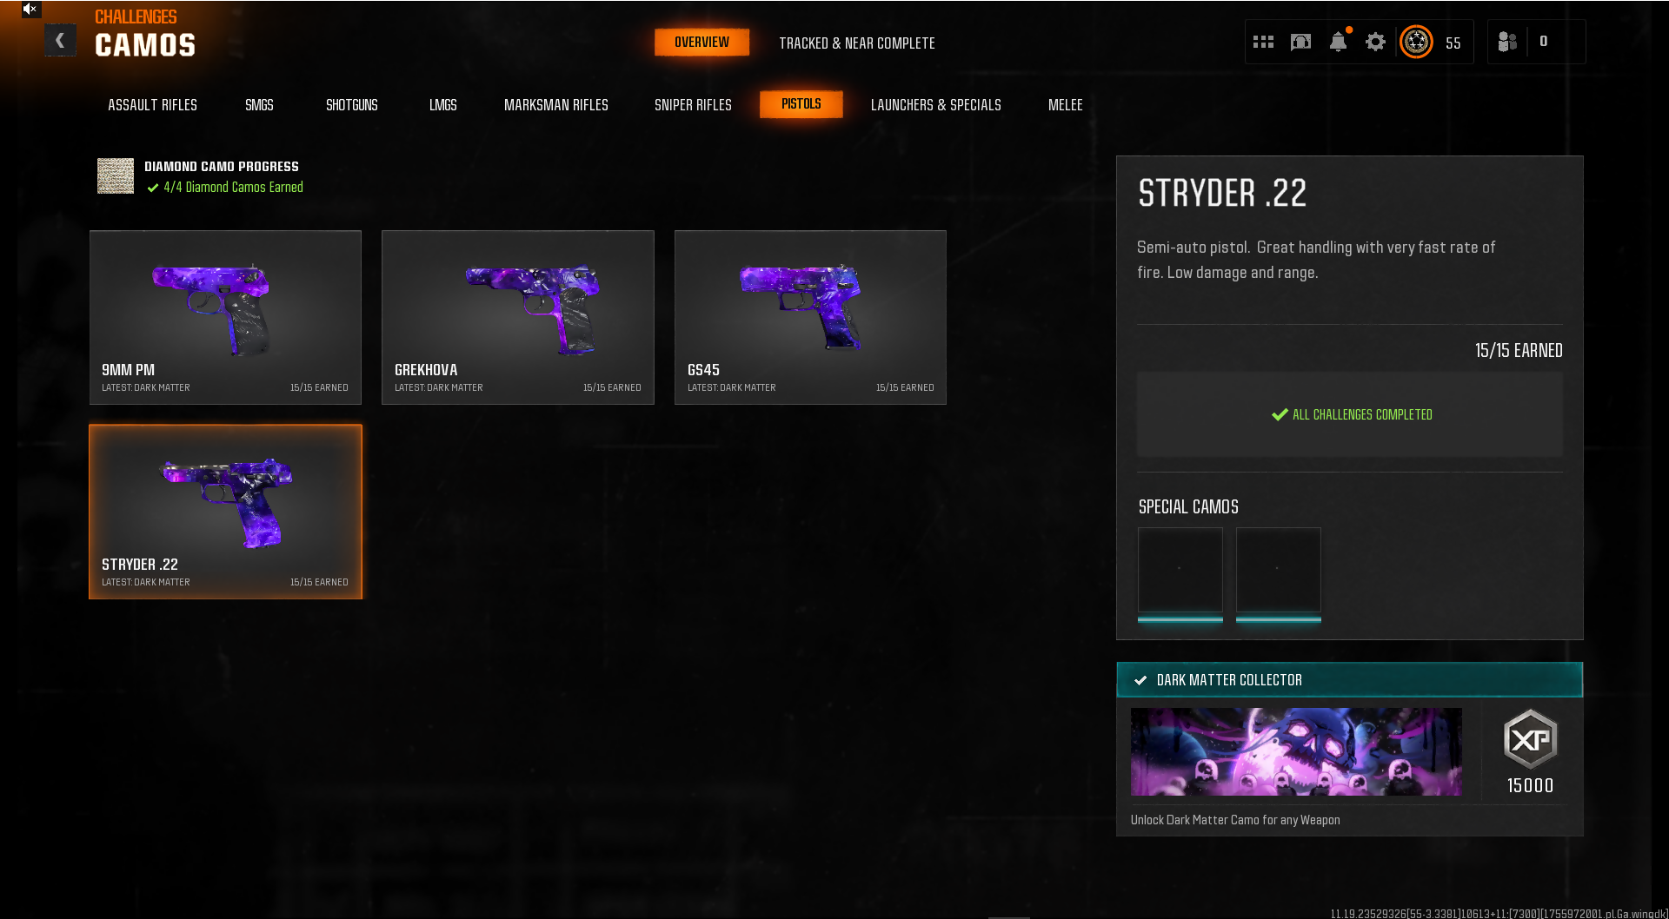Toggle the mute speaker icon

(30, 10)
